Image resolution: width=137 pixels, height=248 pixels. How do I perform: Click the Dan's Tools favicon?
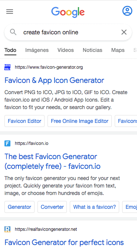click(x=7, y=67)
